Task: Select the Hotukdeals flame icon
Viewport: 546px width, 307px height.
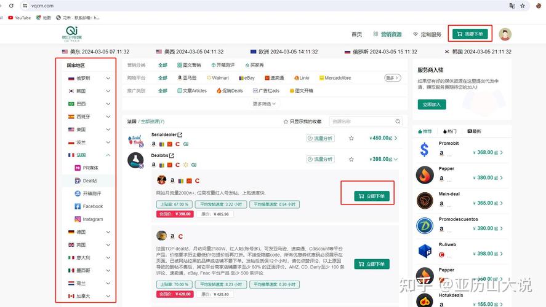Action: point(425,301)
